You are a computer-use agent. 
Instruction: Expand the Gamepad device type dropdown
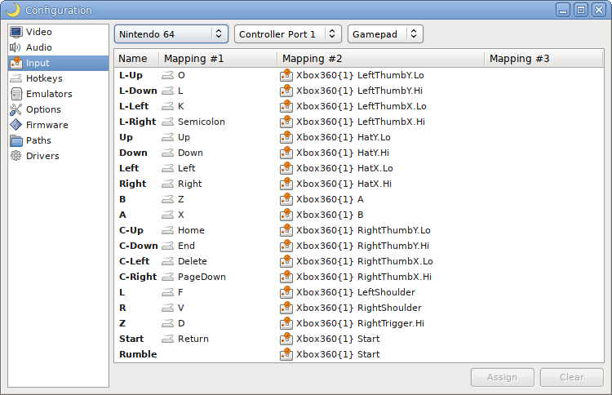[385, 34]
